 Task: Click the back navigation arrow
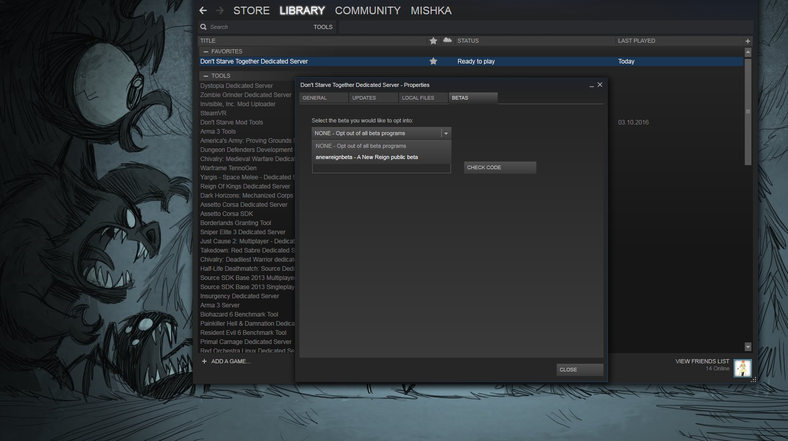click(x=203, y=11)
